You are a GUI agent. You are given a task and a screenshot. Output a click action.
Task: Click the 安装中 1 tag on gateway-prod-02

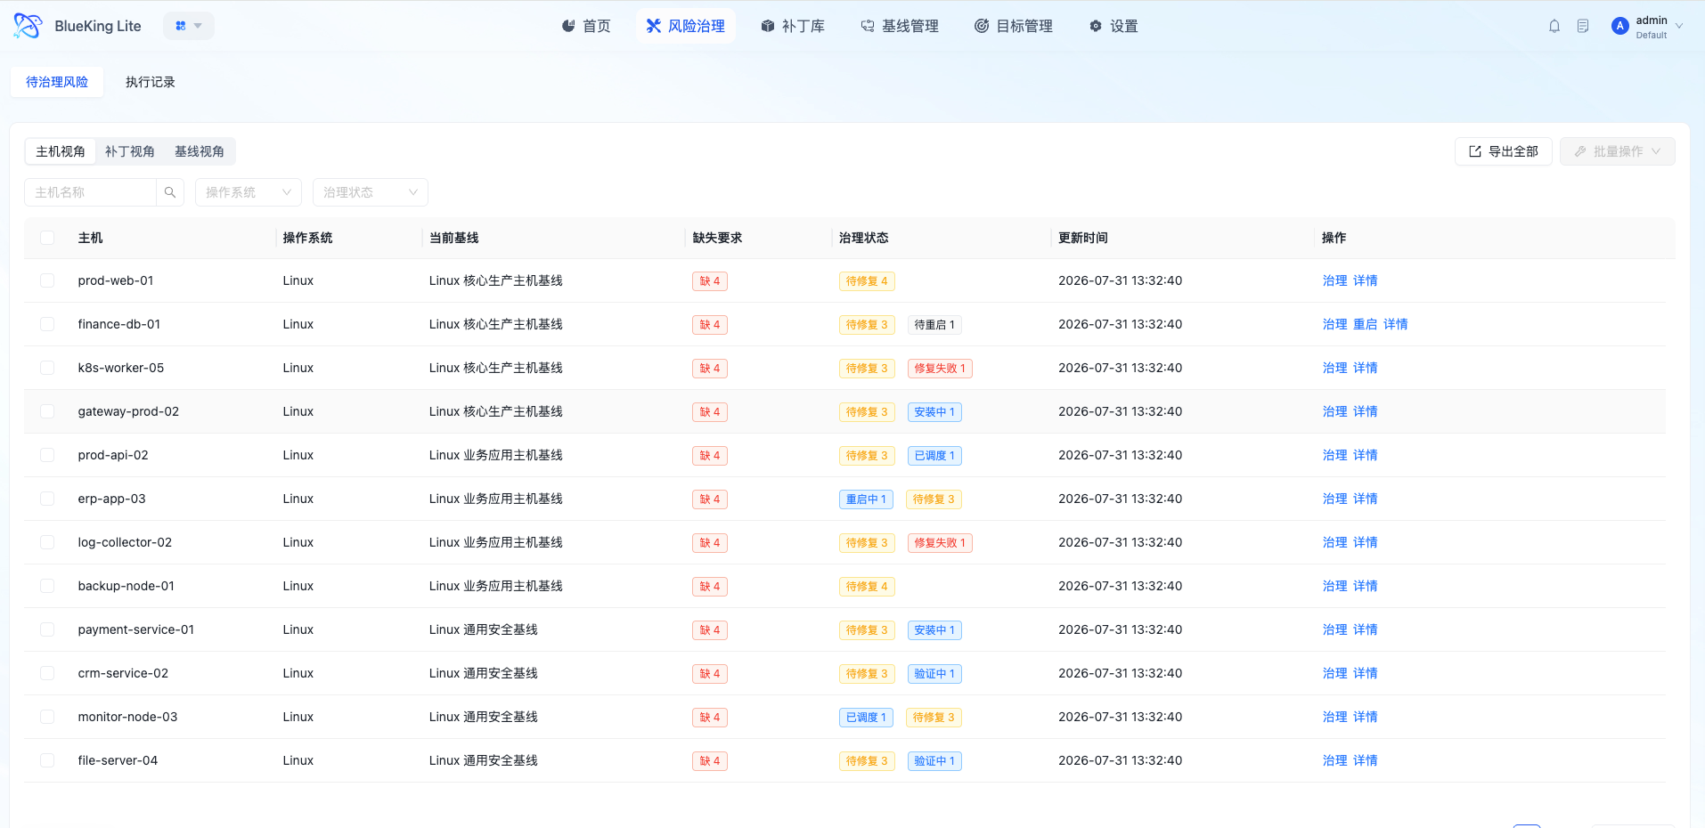(934, 412)
